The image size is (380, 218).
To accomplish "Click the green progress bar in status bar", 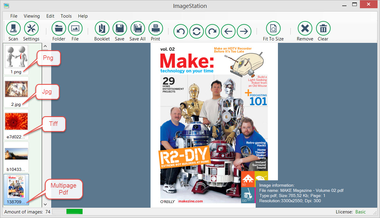I will click(x=74, y=212).
